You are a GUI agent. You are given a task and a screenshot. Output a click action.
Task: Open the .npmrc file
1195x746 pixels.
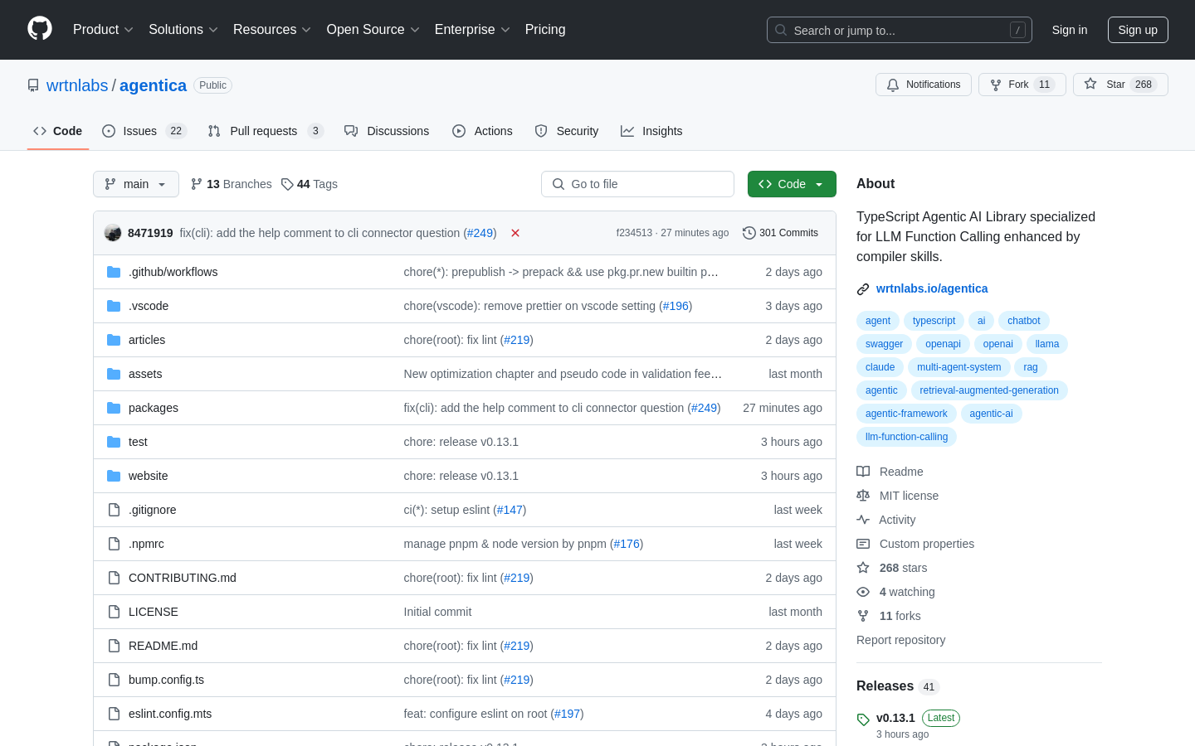tap(146, 544)
